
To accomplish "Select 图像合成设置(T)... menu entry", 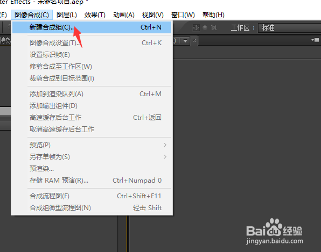I will click(x=92, y=43).
